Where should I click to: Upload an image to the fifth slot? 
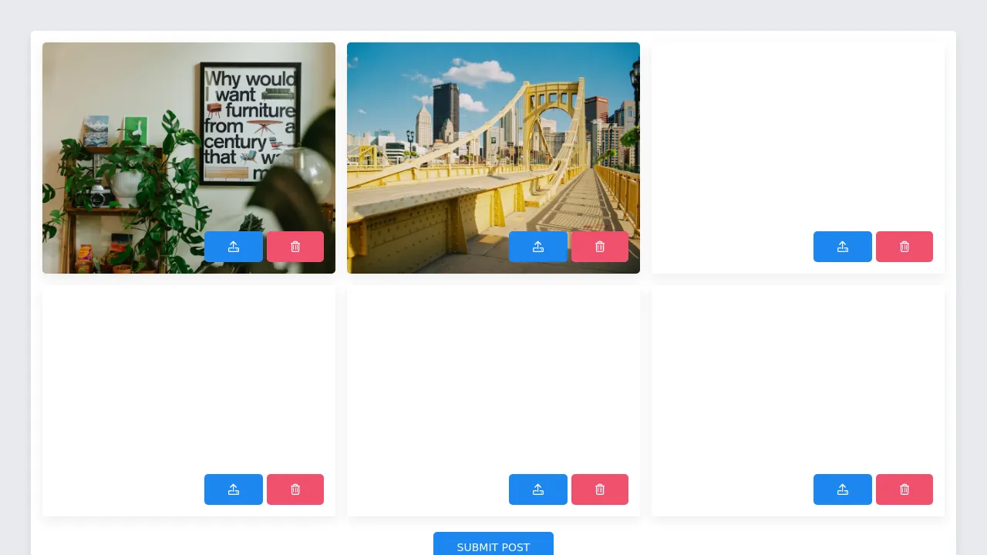click(x=538, y=489)
